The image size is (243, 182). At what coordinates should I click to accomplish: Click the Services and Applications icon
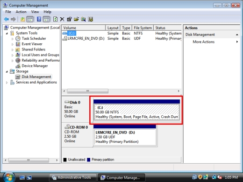(12, 82)
